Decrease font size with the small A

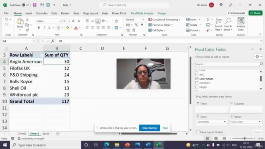pyautogui.click(x=79, y=21)
